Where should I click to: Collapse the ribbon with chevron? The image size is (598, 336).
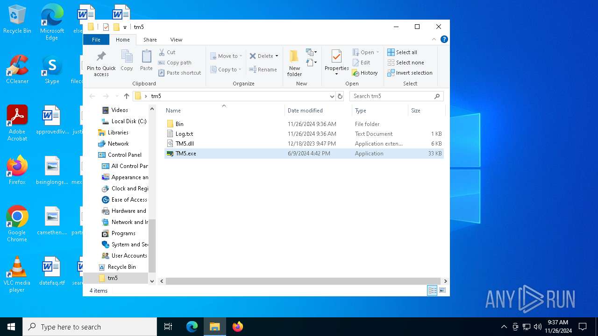[434, 40]
